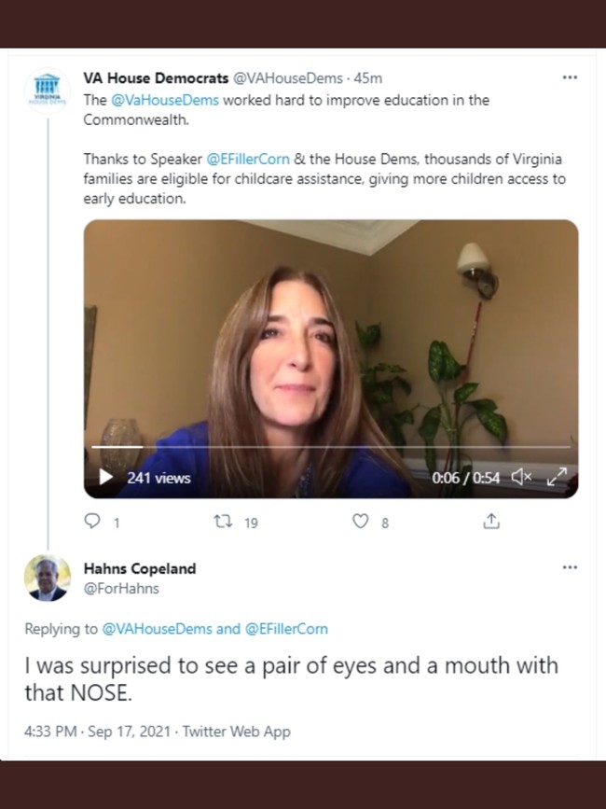The height and width of the screenshot is (809, 606).
Task: Open more options on VA House Democrats tweet
Action: 570,77
